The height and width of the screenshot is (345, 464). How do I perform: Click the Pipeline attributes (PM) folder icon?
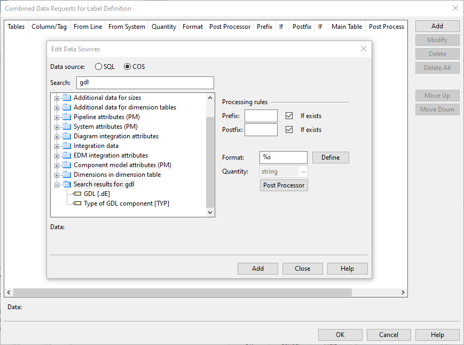pos(67,117)
